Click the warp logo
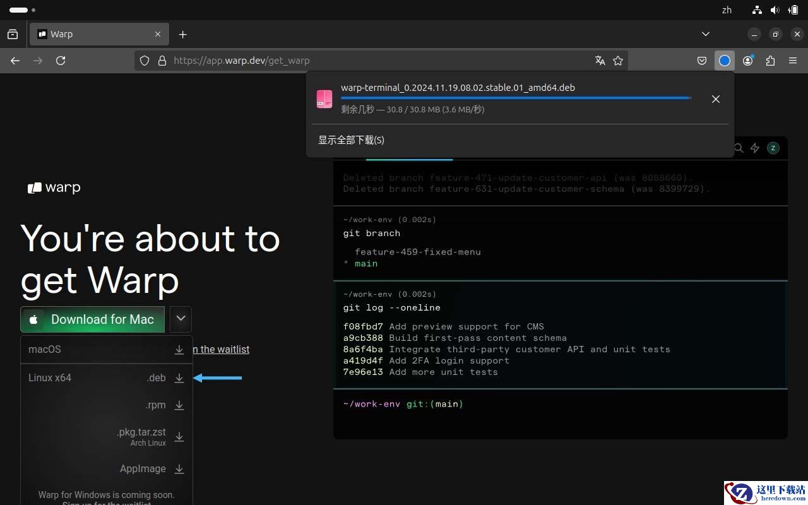This screenshot has width=808, height=505. tap(54, 187)
